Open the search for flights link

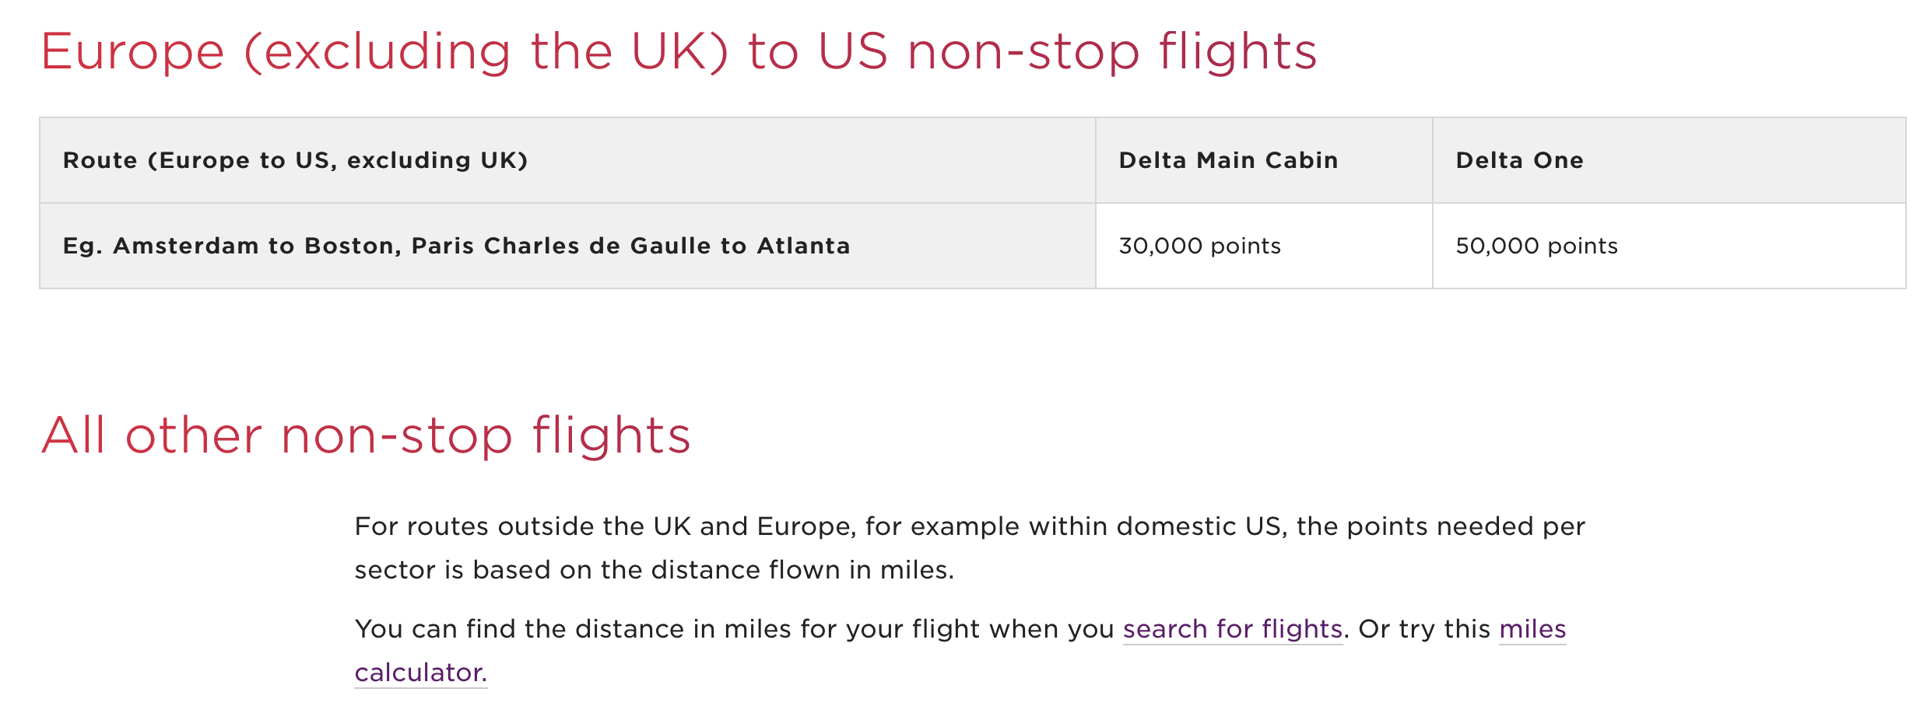coord(1233,629)
